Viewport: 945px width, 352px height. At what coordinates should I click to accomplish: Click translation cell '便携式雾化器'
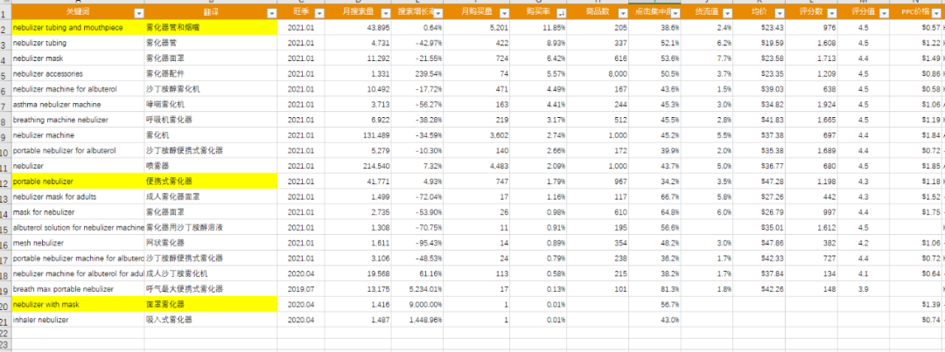[x=211, y=181]
